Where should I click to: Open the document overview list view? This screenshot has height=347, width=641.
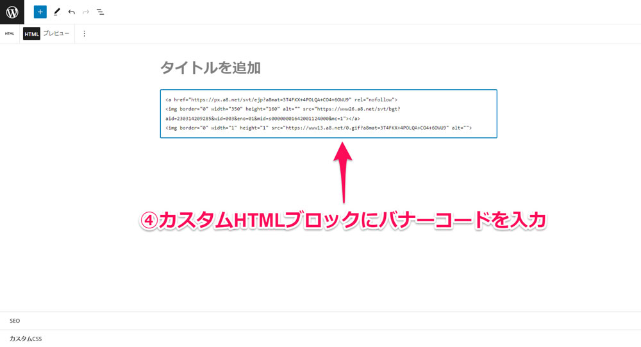[x=101, y=12]
